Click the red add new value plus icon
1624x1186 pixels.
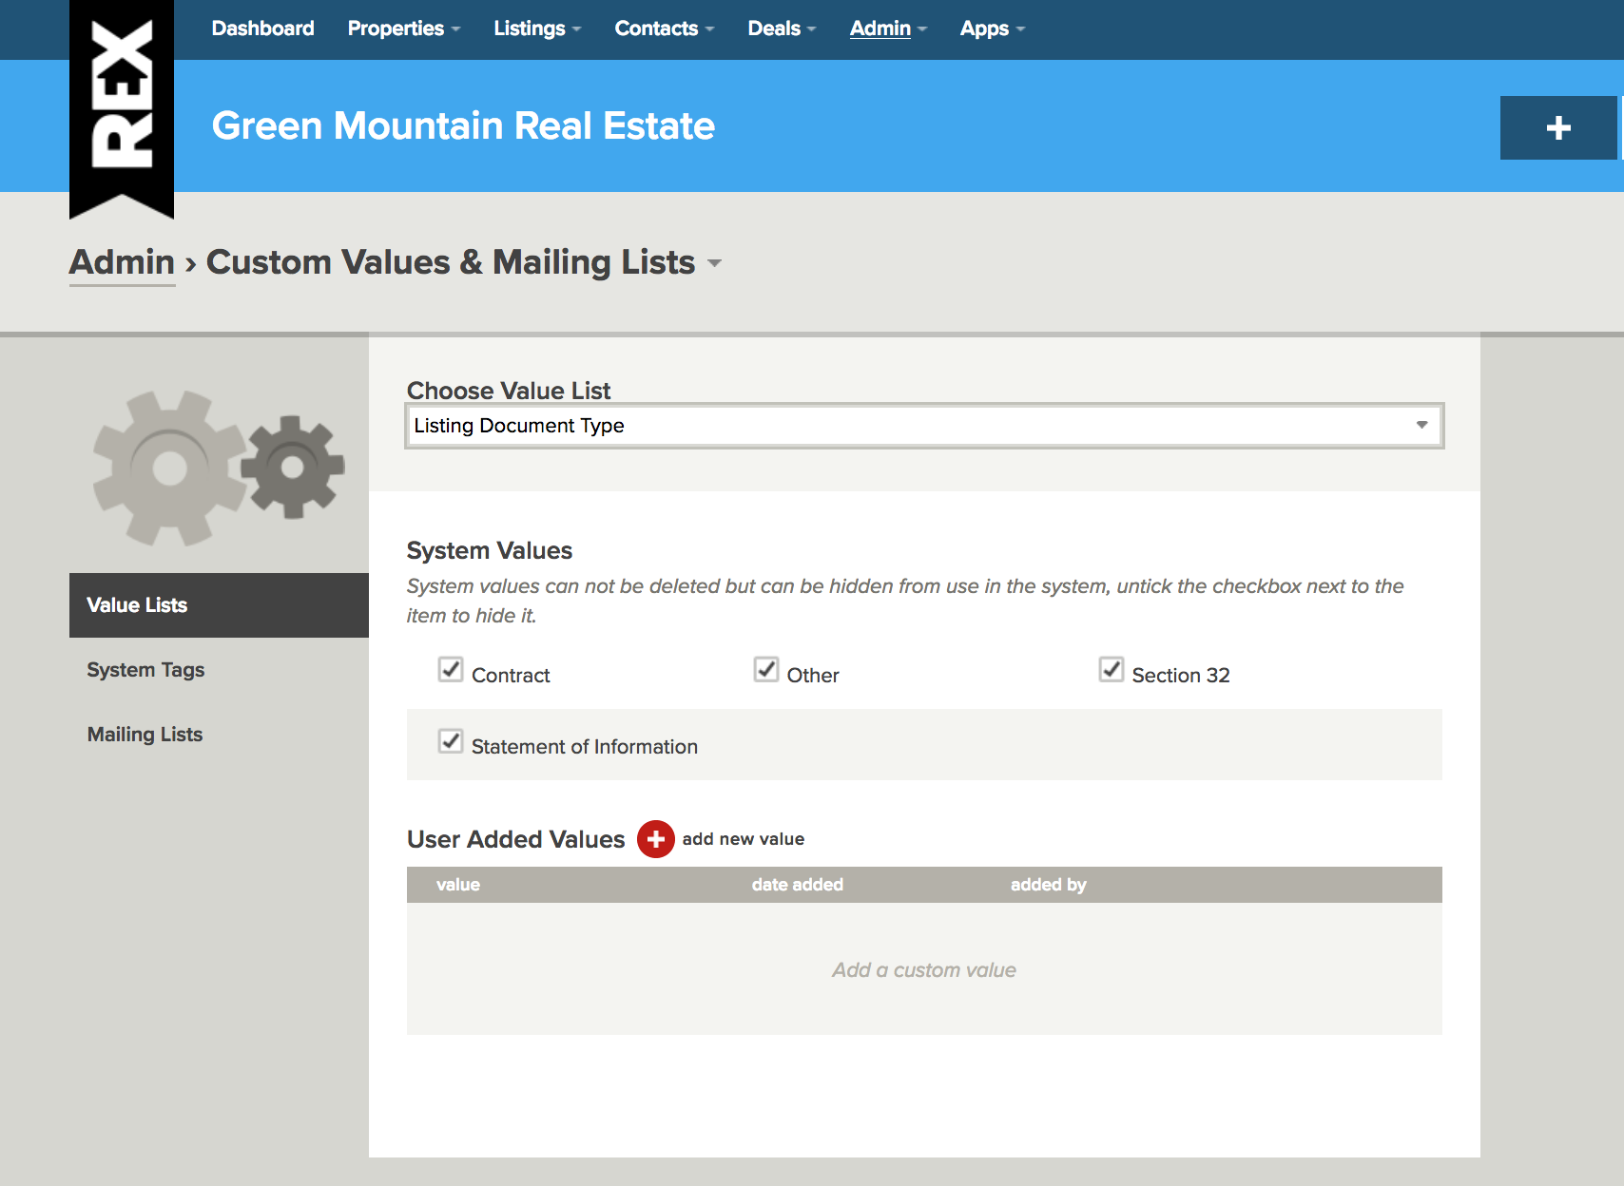655,839
